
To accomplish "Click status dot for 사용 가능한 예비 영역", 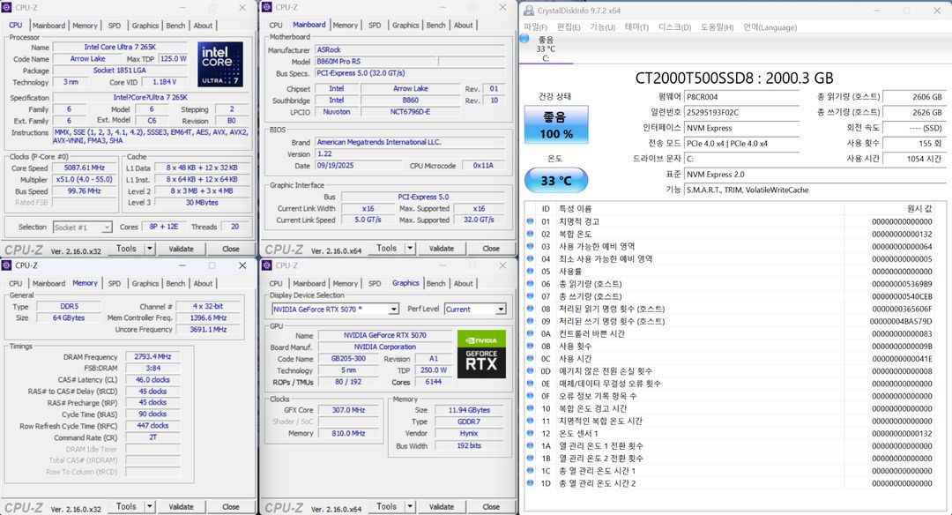I will (x=530, y=246).
